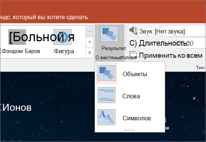The width and height of the screenshot is (206, 142).
Task: Click the apply-to-all slides icon
Action: (133, 55)
